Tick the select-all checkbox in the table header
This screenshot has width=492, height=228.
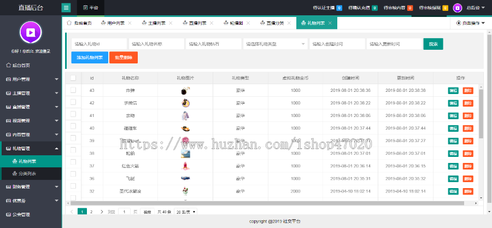coord(73,78)
